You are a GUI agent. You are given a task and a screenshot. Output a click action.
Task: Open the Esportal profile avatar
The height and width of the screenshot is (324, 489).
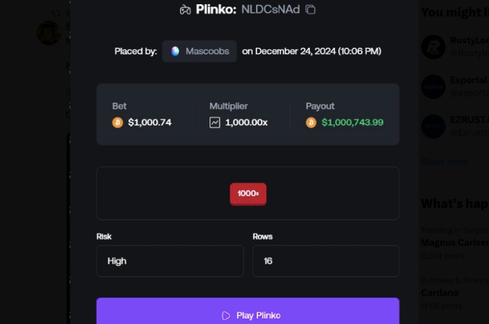click(x=433, y=87)
